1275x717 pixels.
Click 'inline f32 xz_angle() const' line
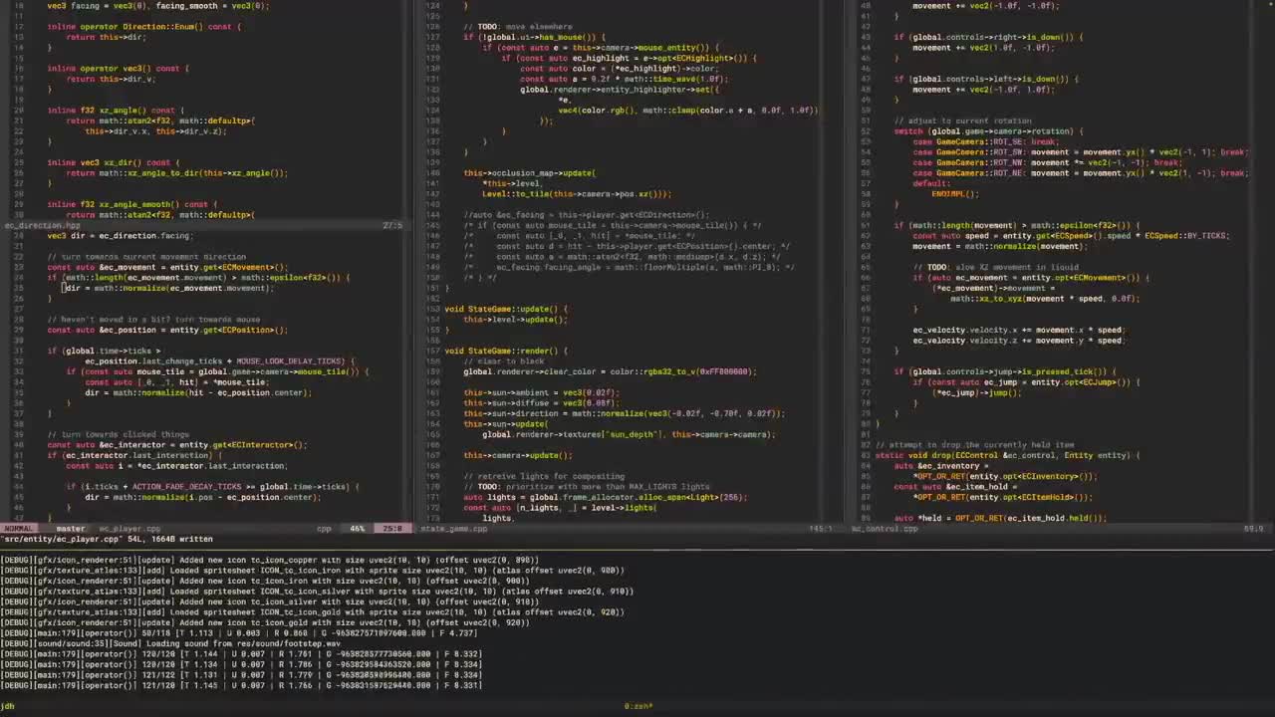click(x=115, y=111)
